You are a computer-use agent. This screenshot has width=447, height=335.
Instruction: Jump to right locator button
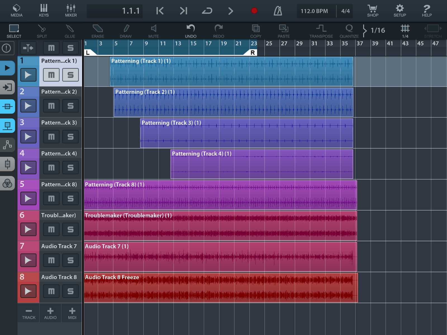(x=183, y=11)
